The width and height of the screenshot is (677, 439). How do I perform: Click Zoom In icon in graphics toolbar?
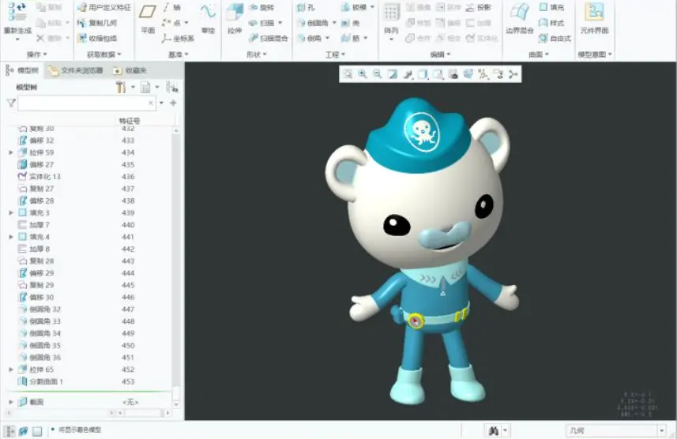click(x=363, y=74)
